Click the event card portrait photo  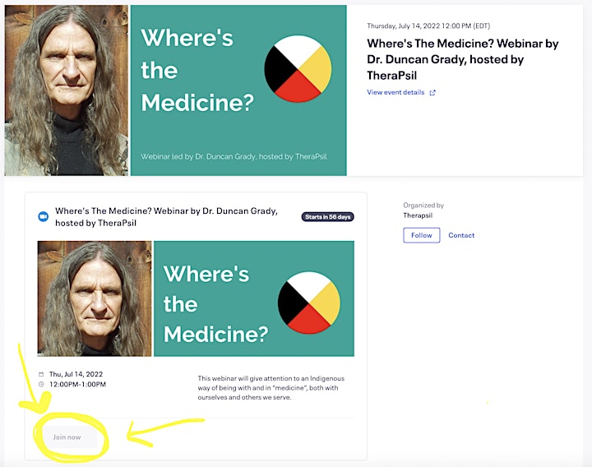point(95,298)
